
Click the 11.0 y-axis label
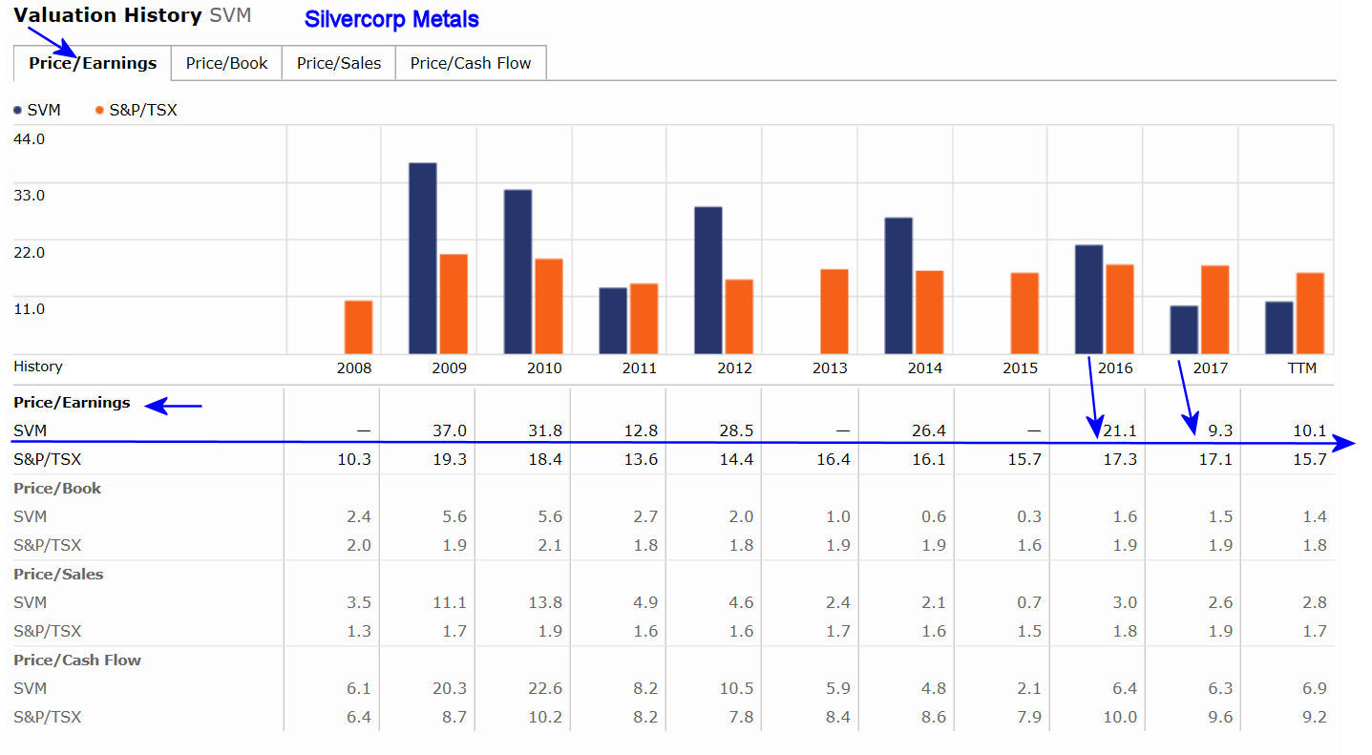pos(30,309)
